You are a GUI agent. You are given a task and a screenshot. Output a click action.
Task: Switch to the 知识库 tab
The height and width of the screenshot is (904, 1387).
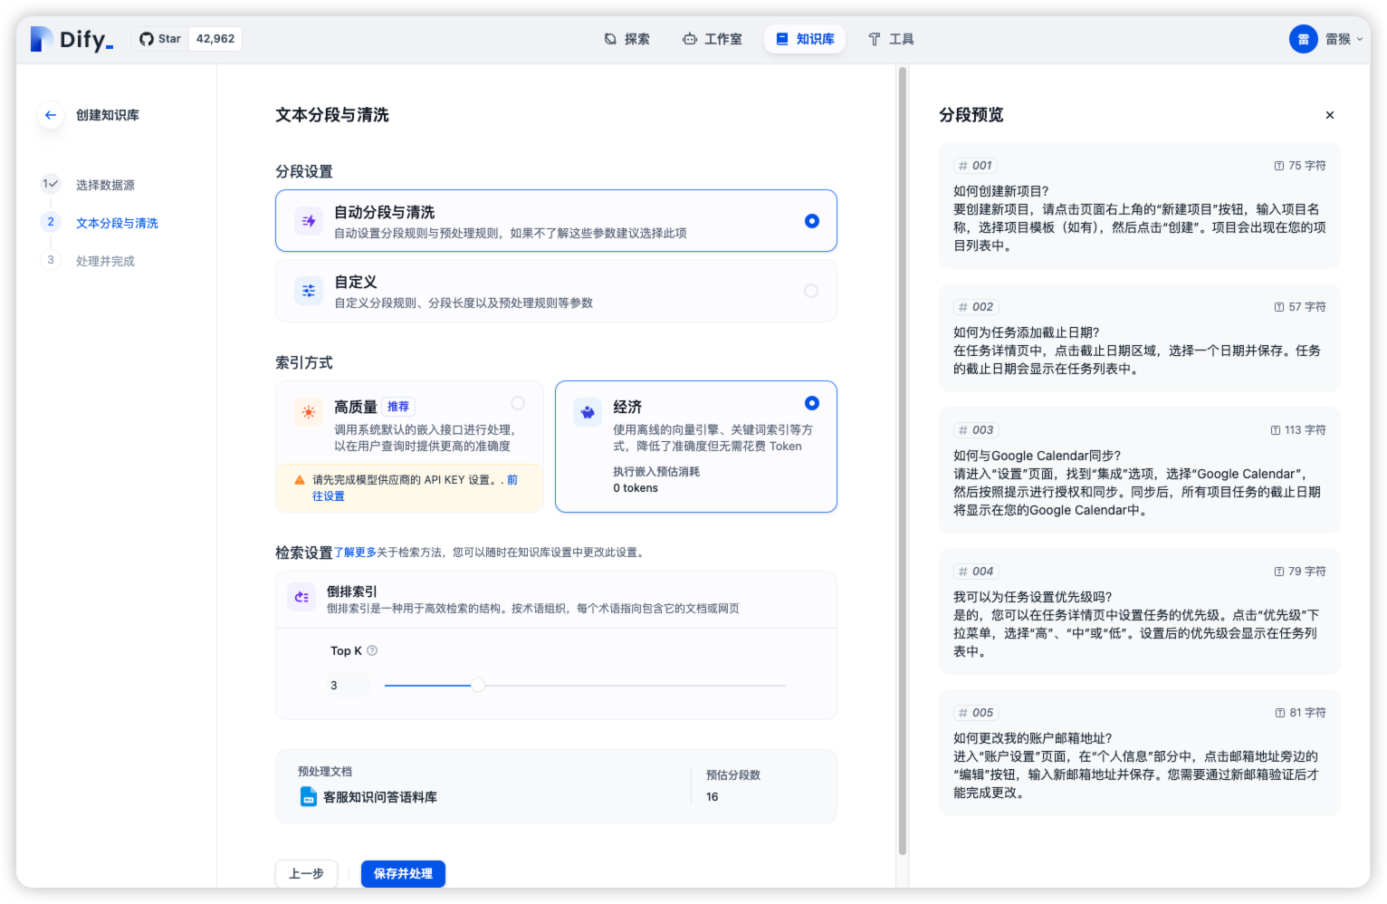pyautogui.click(x=805, y=39)
